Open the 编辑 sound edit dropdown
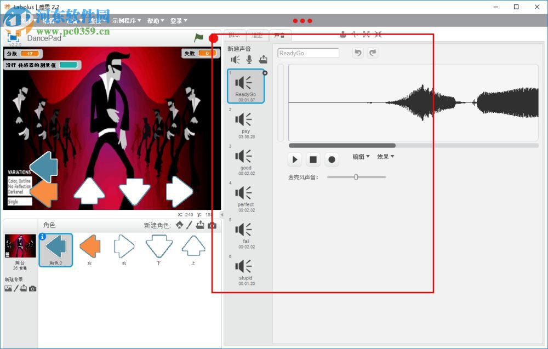Screen dimensions: 548x349 click(361, 157)
